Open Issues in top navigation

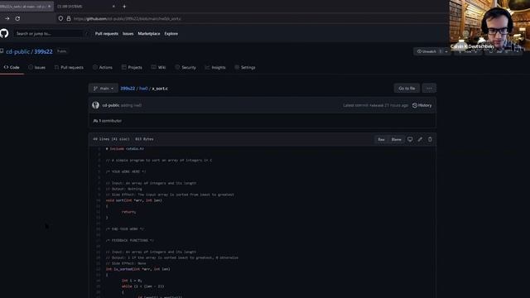(x=128, y=34)
